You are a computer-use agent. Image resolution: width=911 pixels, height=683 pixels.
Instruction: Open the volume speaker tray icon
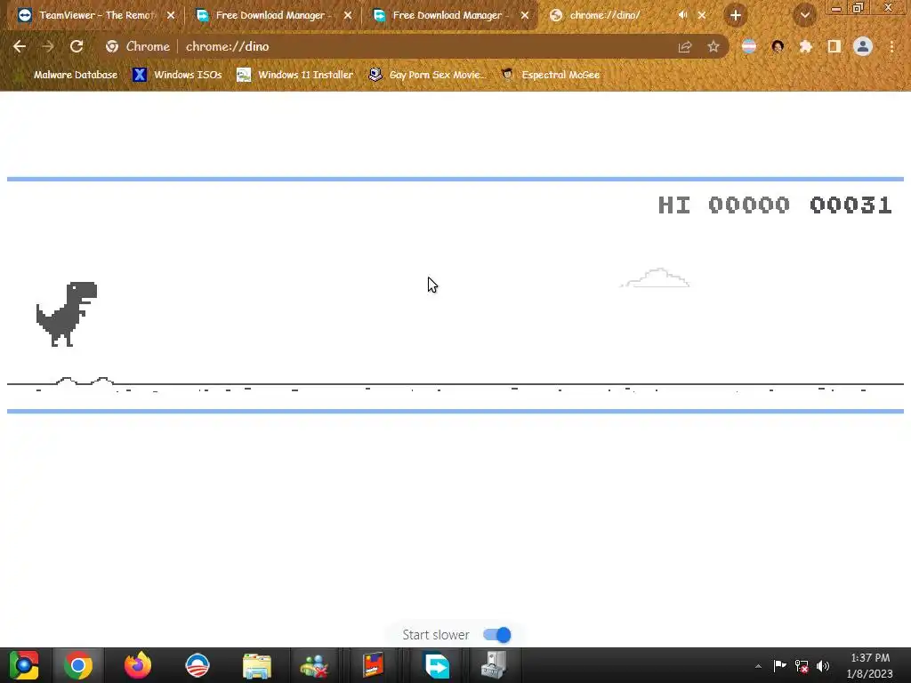pos(823,666)
